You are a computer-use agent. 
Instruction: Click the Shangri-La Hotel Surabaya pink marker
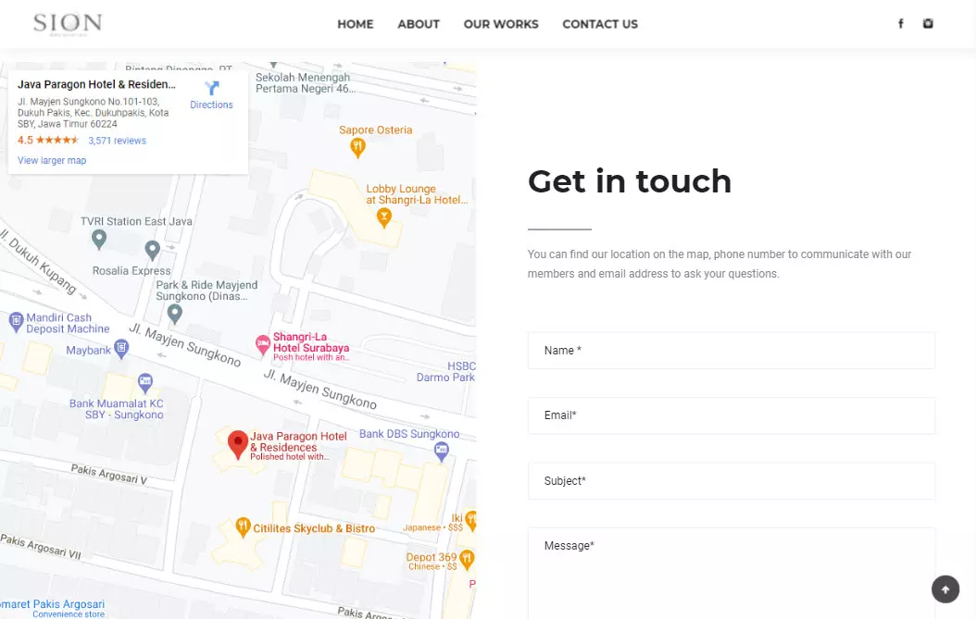click(x=263, y=344)
